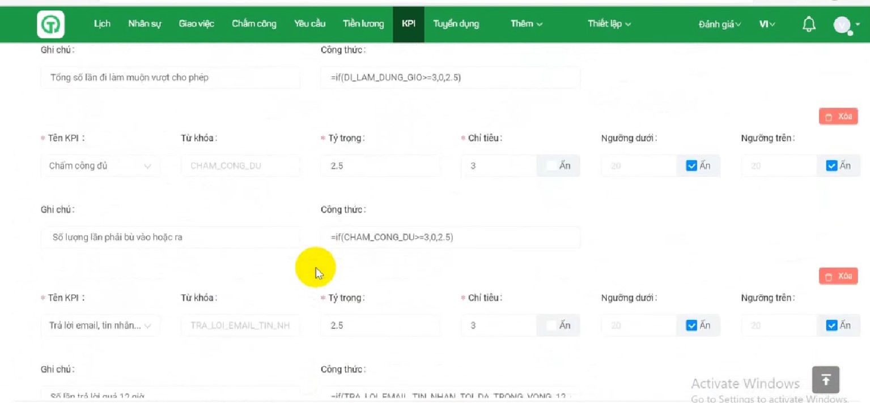Open the notification bell

[808, 24]
